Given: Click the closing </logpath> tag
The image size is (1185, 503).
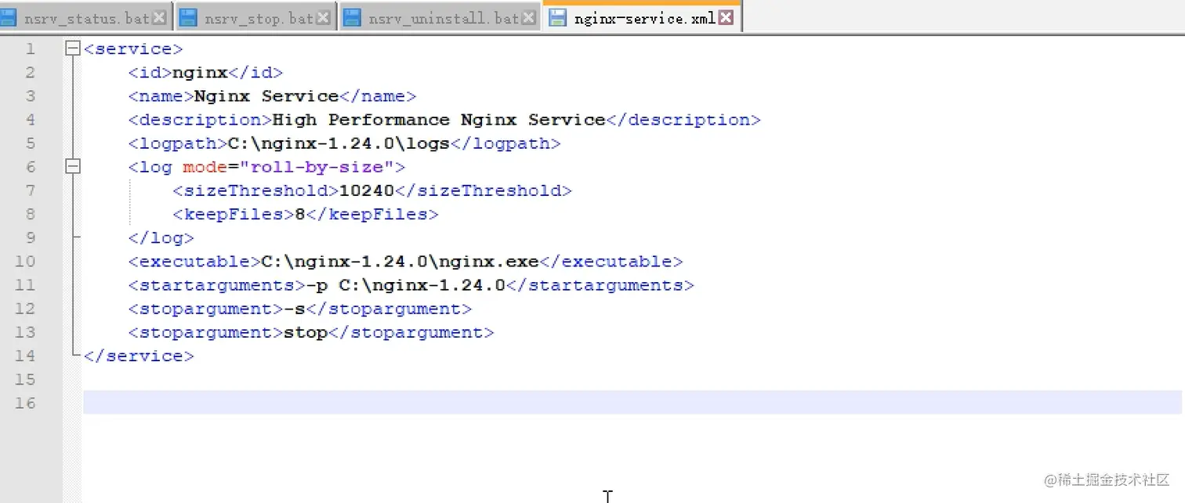Looking at the screenshot, I should point(506,143).
